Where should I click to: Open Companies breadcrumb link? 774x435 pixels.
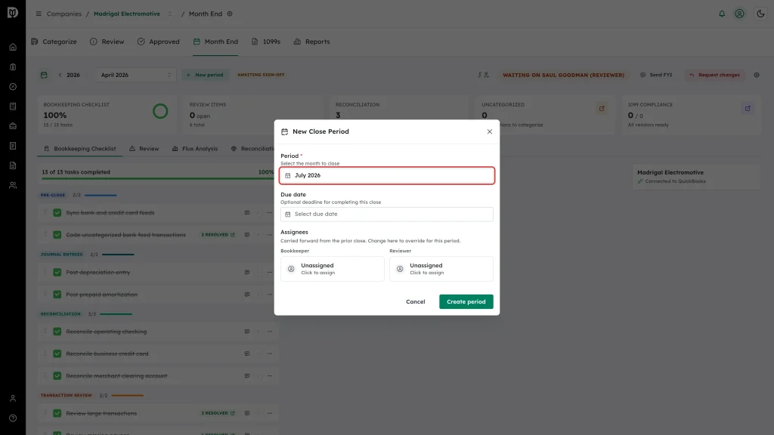[x=64, y=14]
